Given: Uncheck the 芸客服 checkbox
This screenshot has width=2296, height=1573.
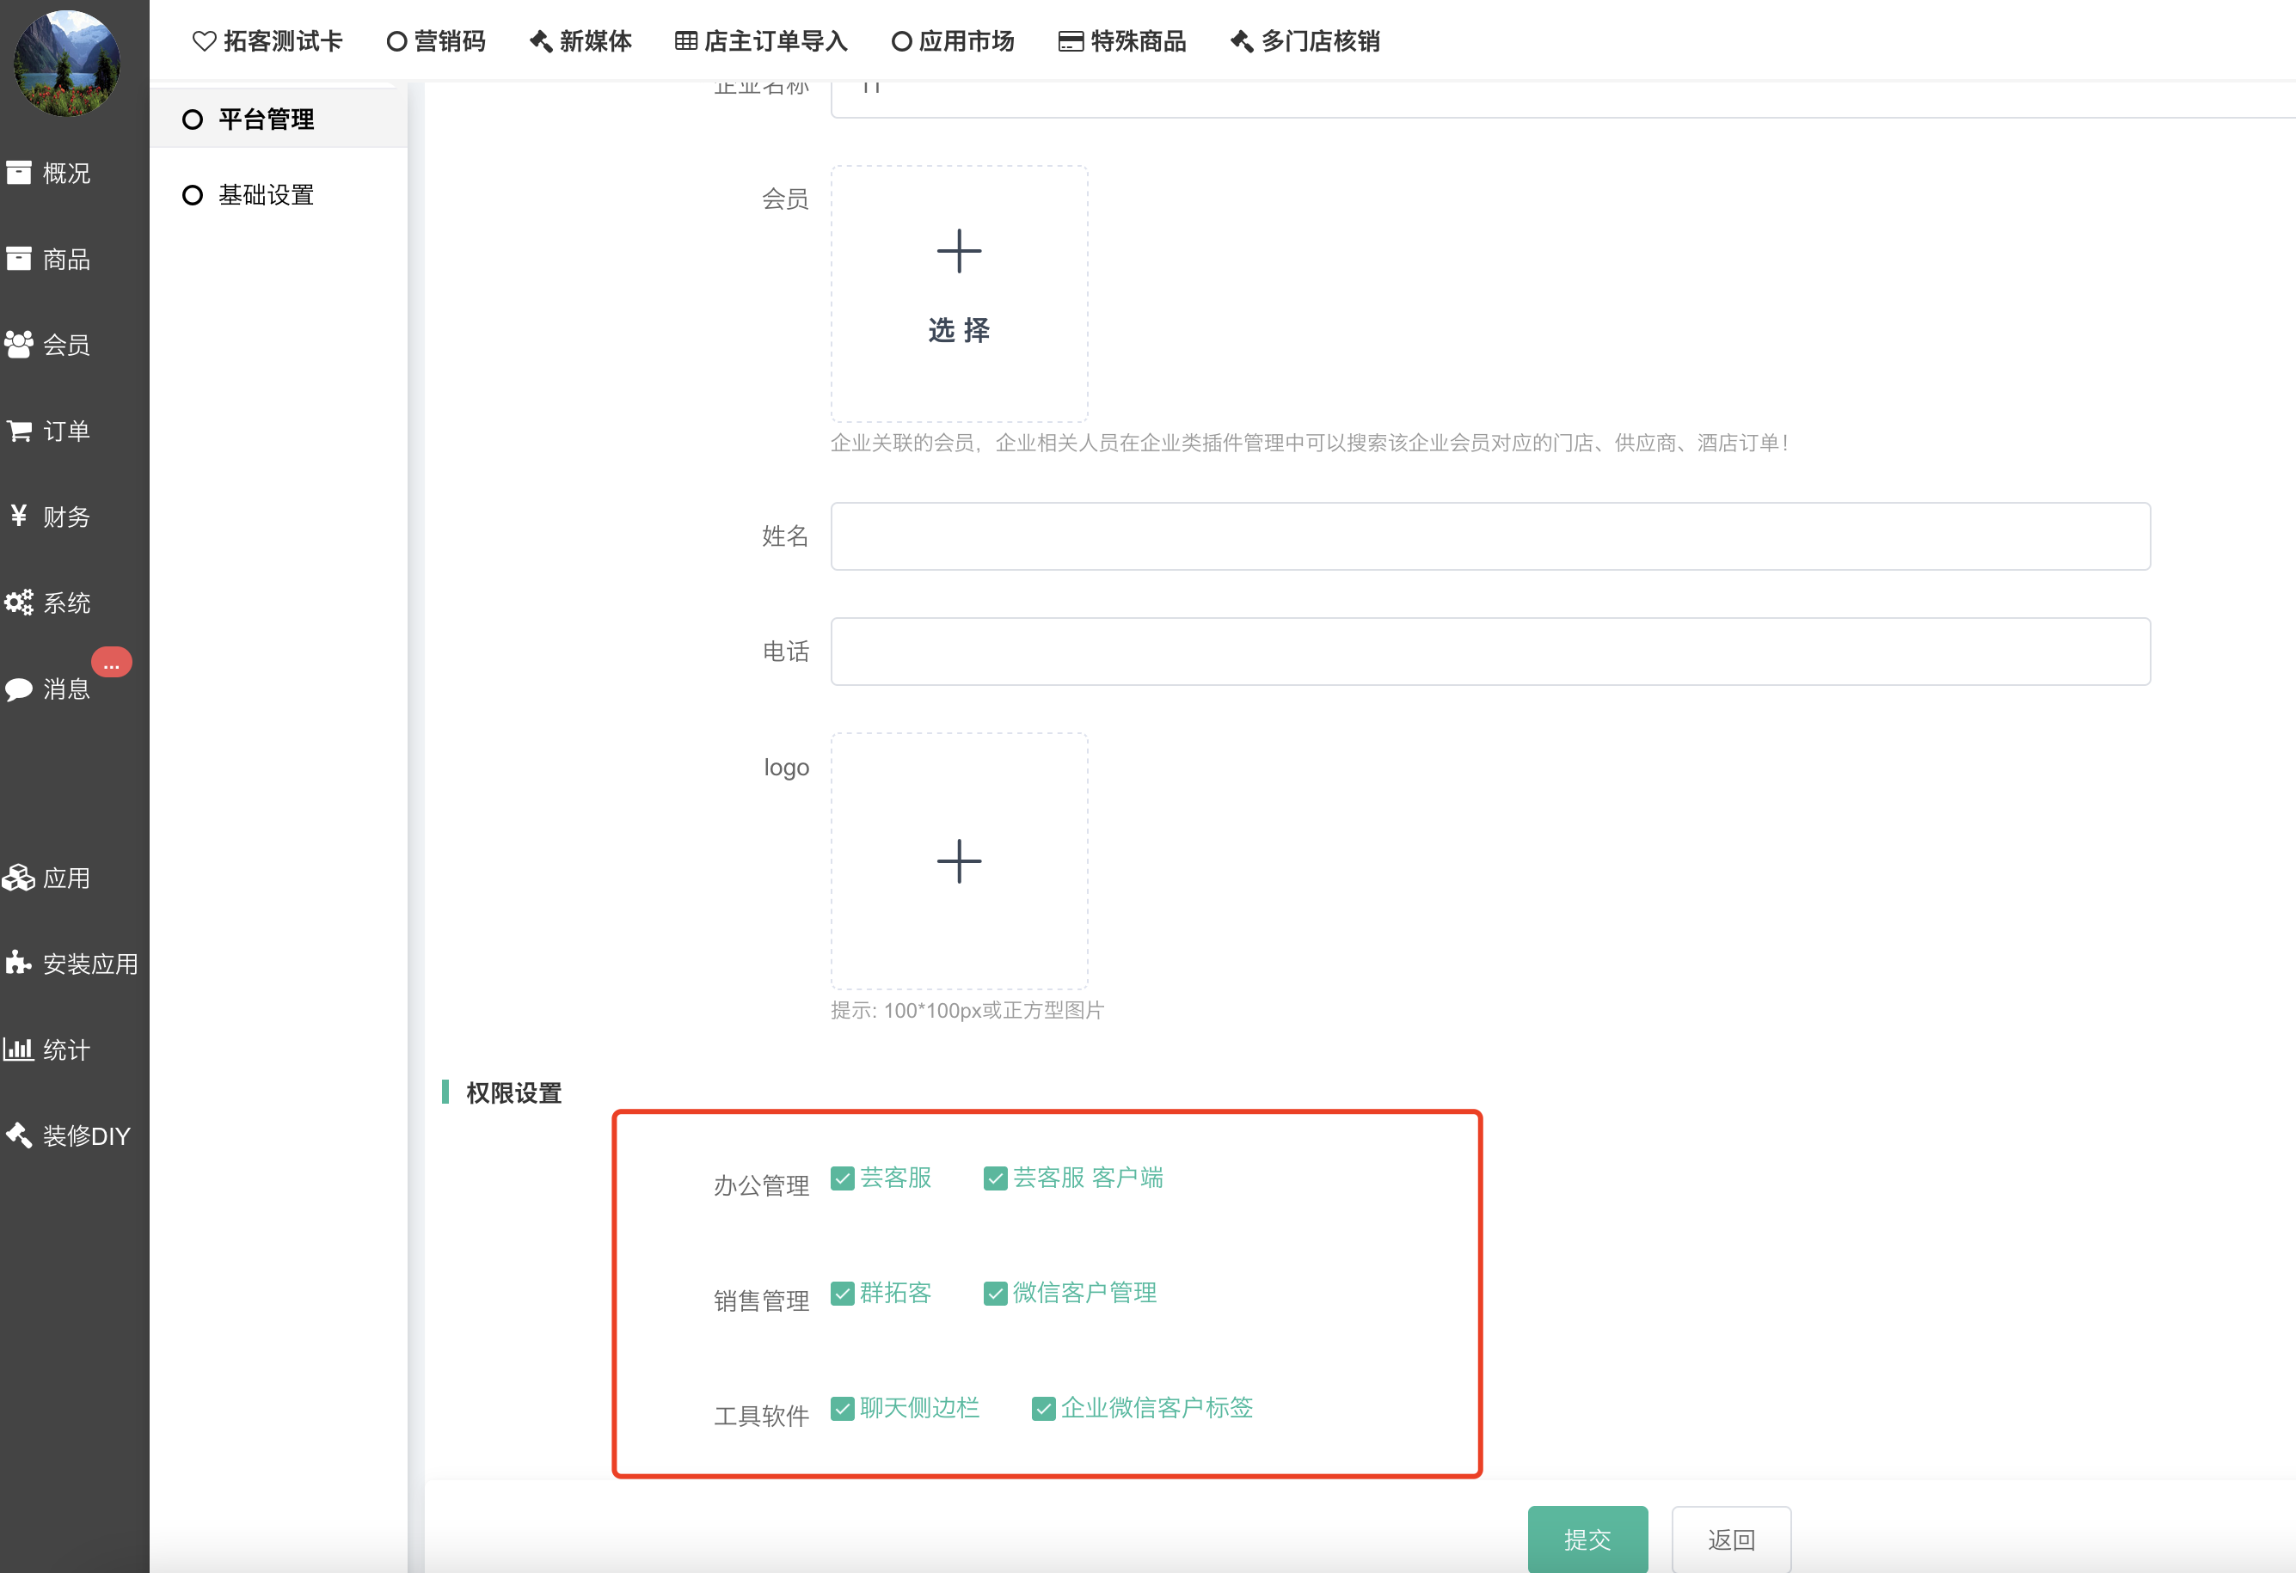Looking at the screenshot, I should [843, 1178].
